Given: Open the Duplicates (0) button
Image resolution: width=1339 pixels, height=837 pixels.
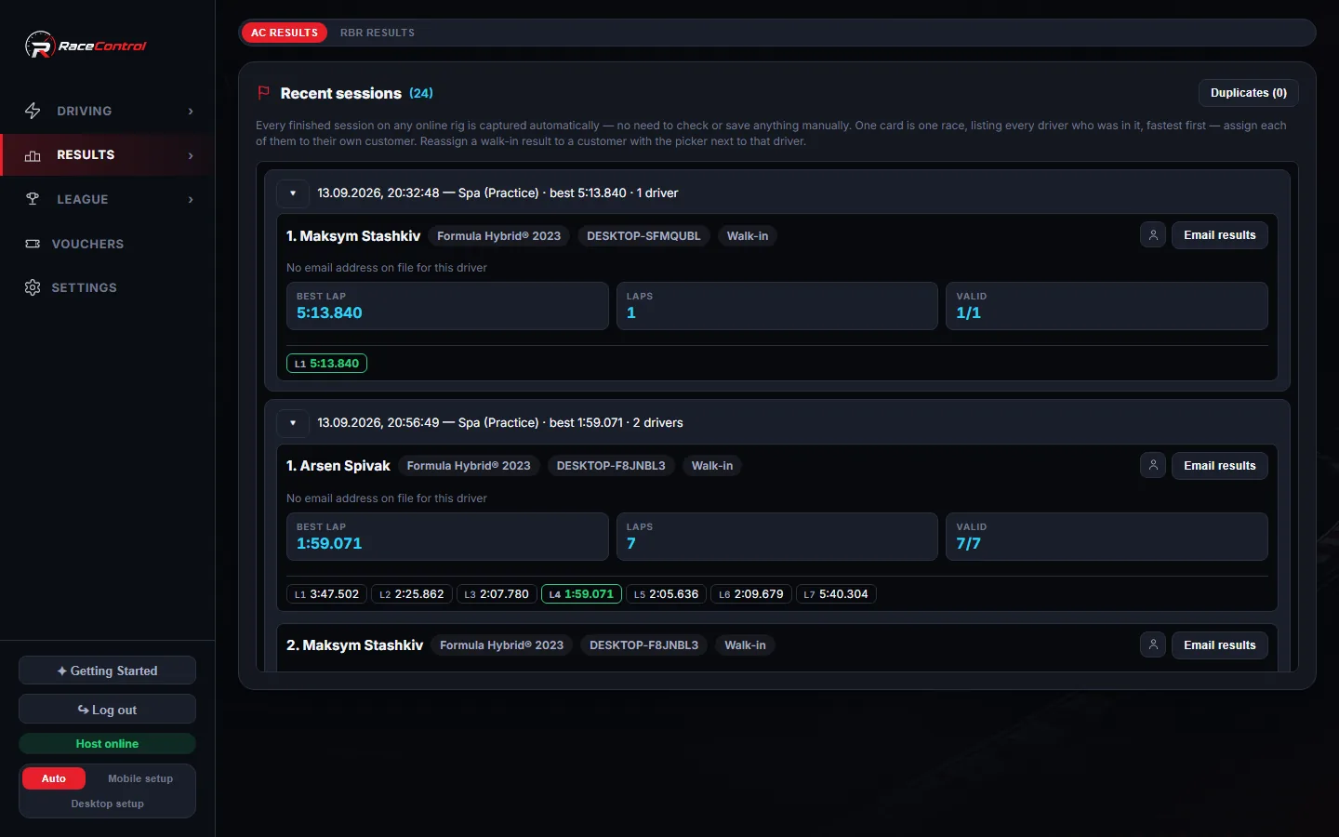Looking at the screenshot, I should (x=1249, y=93).
